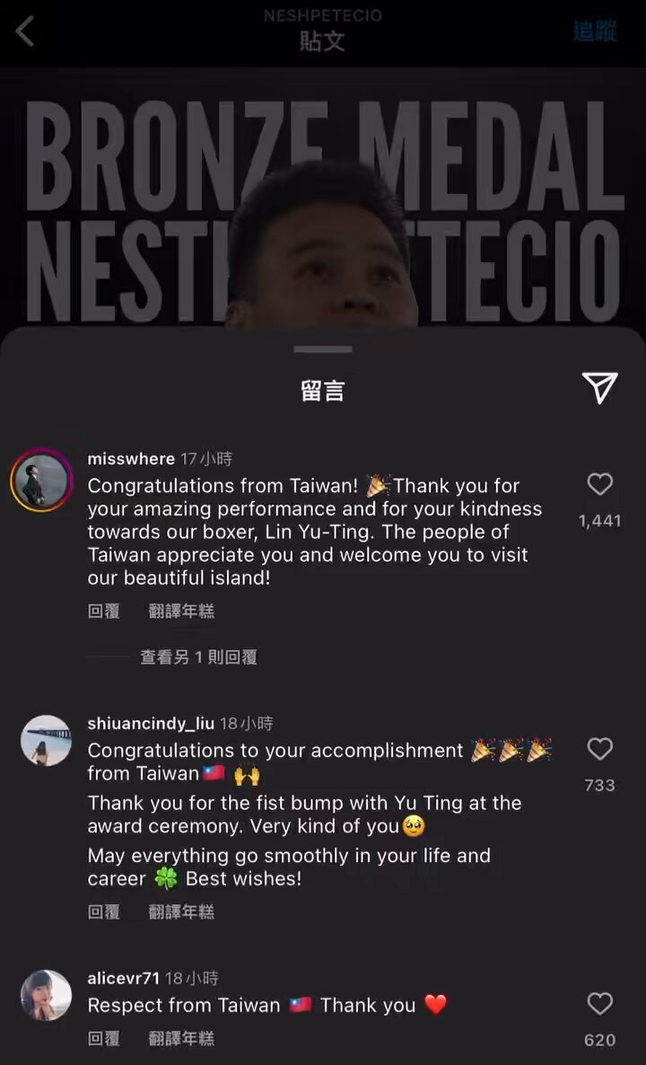Translate shiuancindy_liu's comment
Image resolution: width=646 pixels, height=1065 pixels.
(181, 911)
